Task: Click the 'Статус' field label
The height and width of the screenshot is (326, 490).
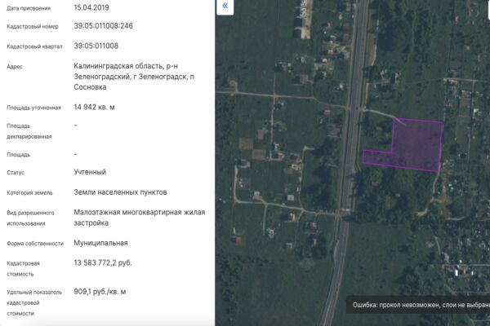Action: [x=16, y=173]
